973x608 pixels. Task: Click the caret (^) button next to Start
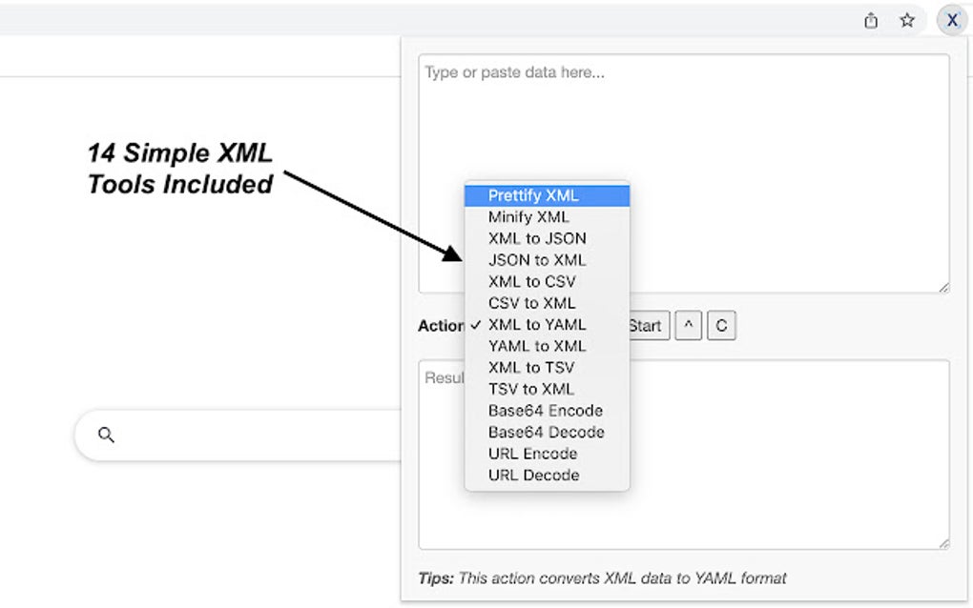pos(688,325)
